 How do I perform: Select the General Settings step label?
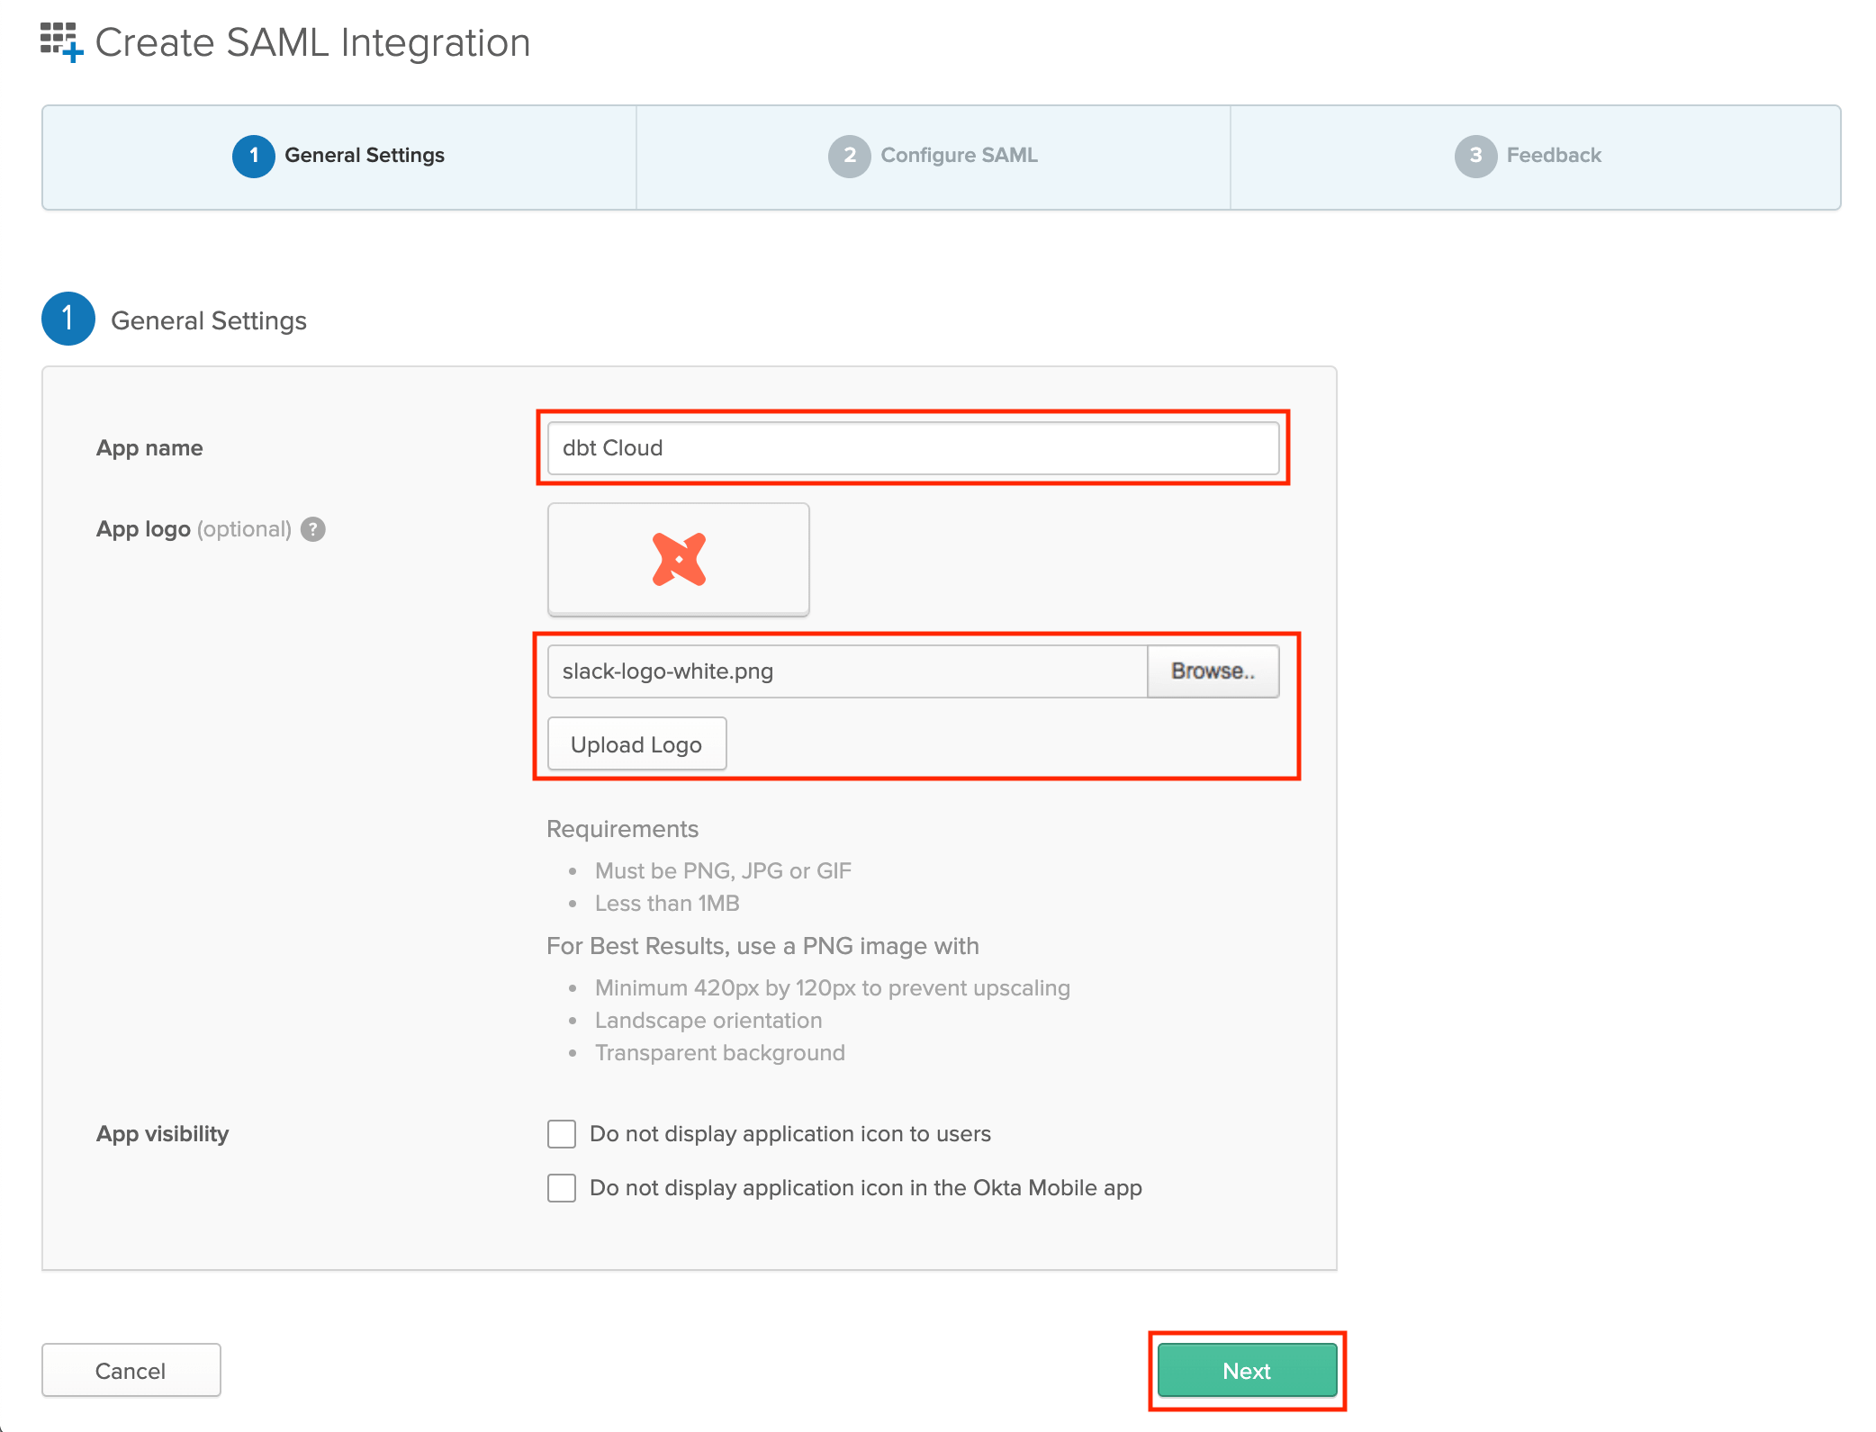pos(365,155)
